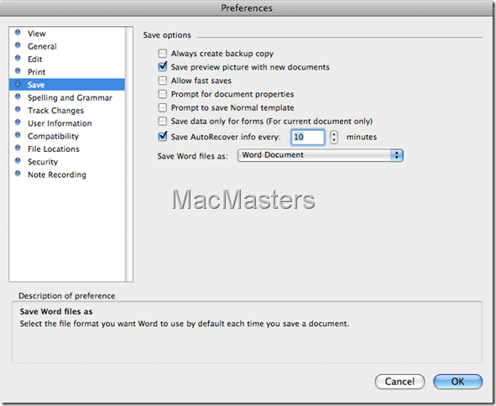The height and width of the screenshot is (406, 496).
Task: Click the bullet icon beside Print
Action: coord(18,70)
